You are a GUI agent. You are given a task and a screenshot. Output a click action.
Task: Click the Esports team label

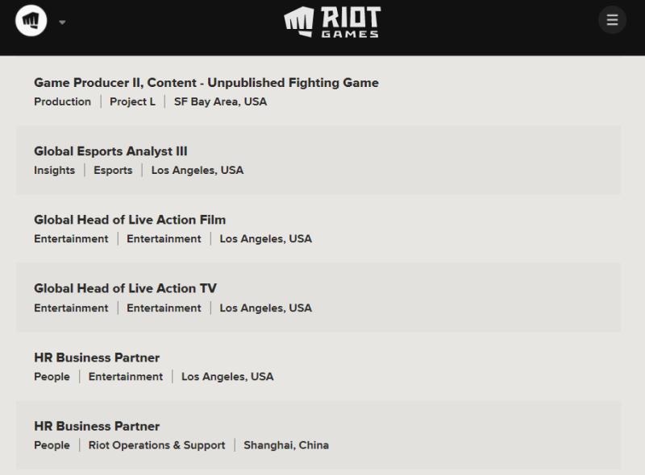(113, 170)
